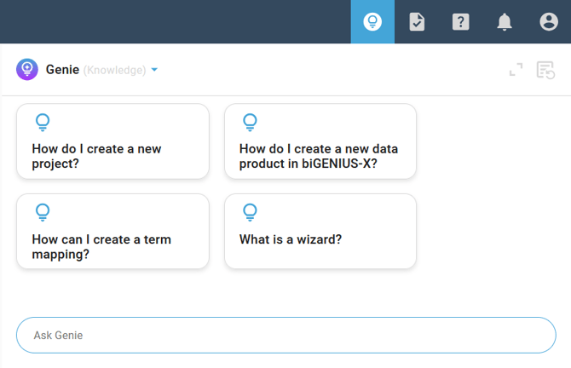Screen dimensions: 571x368
Task: Click lightbulb icon on the term mapping card
Action: [43, 212]
